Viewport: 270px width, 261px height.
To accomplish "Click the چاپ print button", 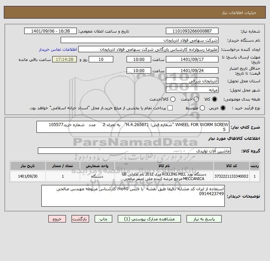I will point(103,219).
